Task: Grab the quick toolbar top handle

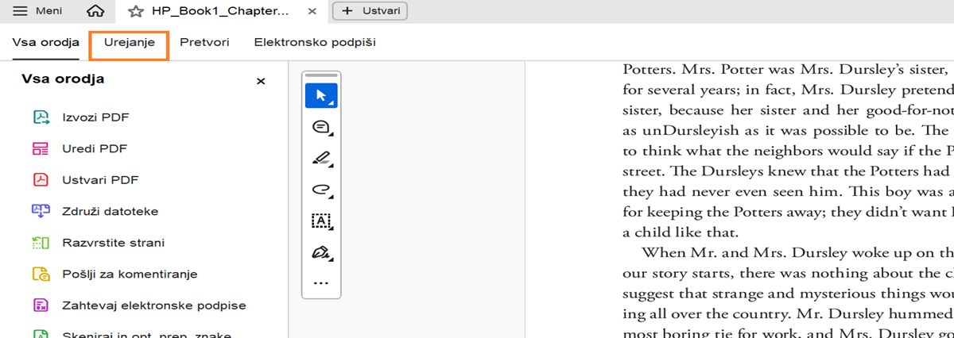Action: tap(321, 75)
